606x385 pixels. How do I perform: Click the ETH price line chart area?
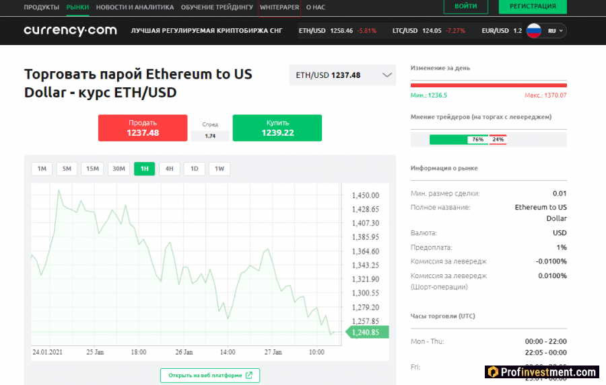(x=187, y=264)
